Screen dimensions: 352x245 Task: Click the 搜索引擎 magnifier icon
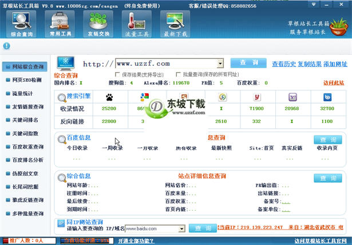(x=61, y=98)
